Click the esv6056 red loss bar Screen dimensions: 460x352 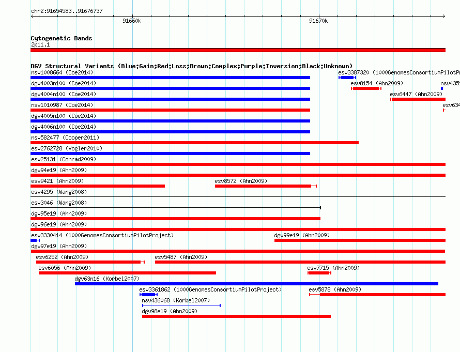(127, 273)
